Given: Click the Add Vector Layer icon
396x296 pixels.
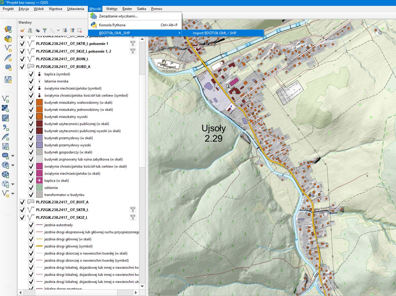Looking at the screenshot, I should tap(6, 99).
